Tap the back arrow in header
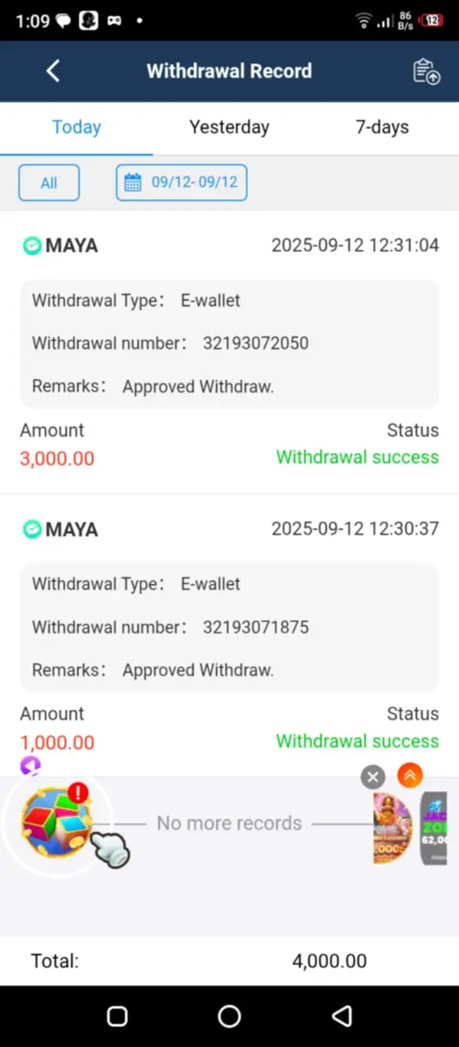Image resolution: width=459 pixels, height=1047 pixels. pyautogui.click(x=53, y=71)
